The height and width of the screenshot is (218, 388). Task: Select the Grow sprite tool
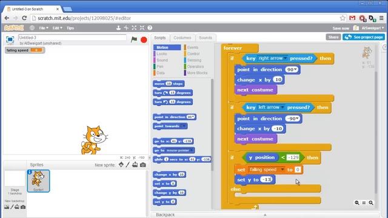coord(134,28)
